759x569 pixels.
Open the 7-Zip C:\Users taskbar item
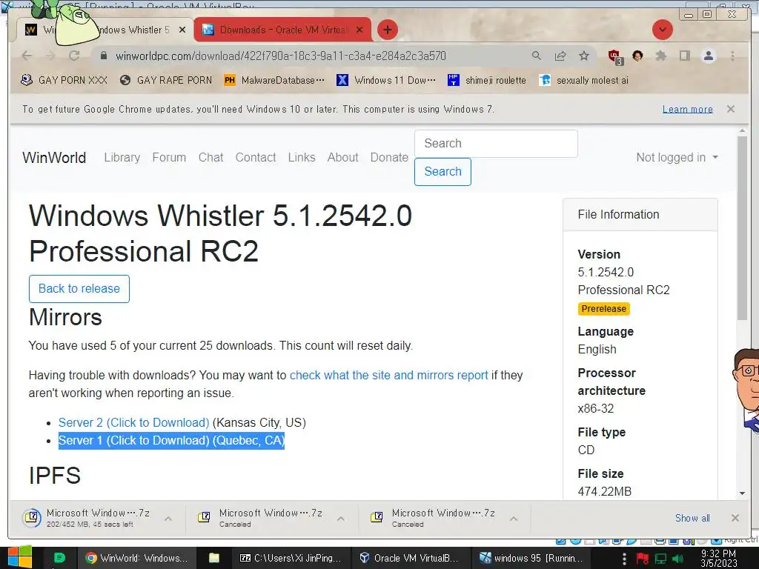[291, 558]
